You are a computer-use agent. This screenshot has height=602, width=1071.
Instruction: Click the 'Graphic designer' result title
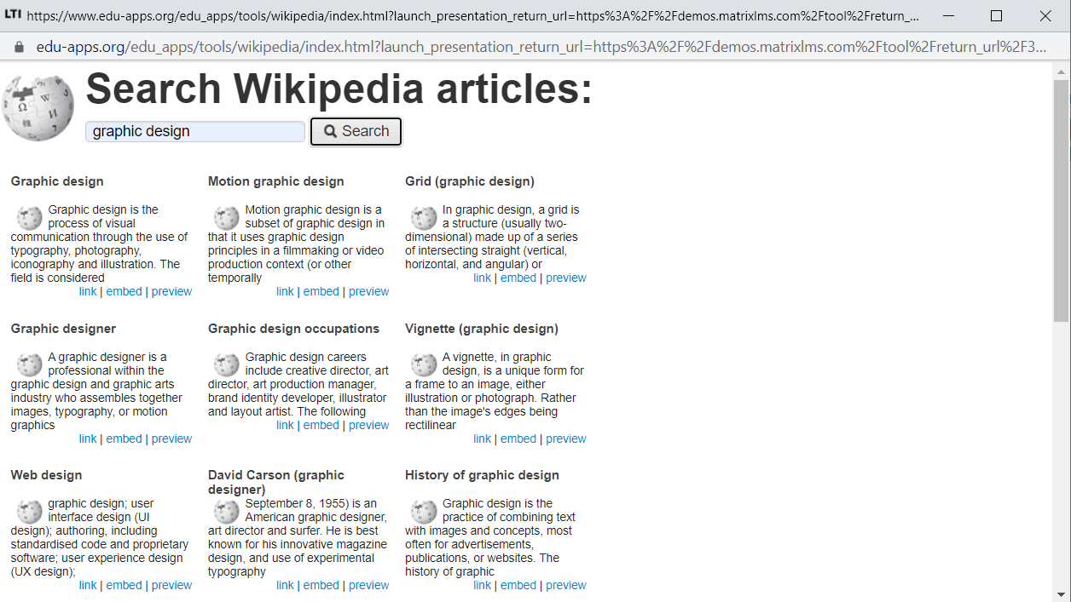63,329
